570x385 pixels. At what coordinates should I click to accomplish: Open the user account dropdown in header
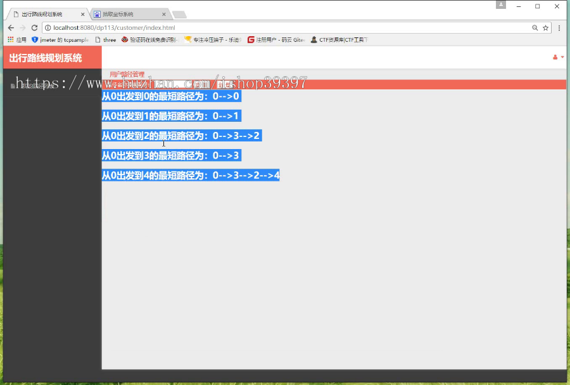[x=559, y=57]
